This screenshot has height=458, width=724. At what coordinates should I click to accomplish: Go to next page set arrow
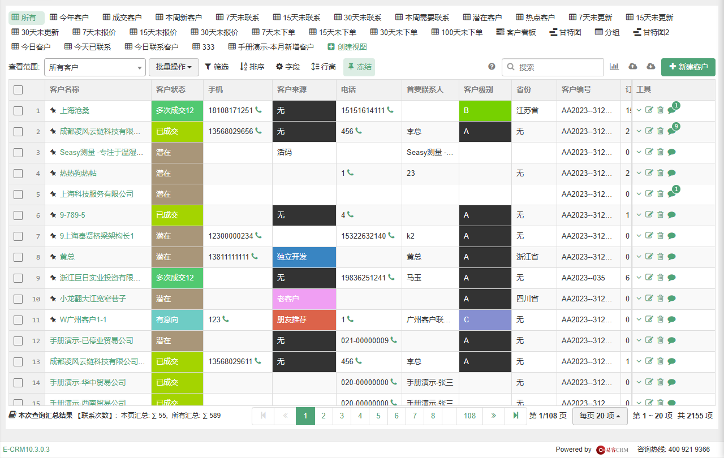click(494, 416)
